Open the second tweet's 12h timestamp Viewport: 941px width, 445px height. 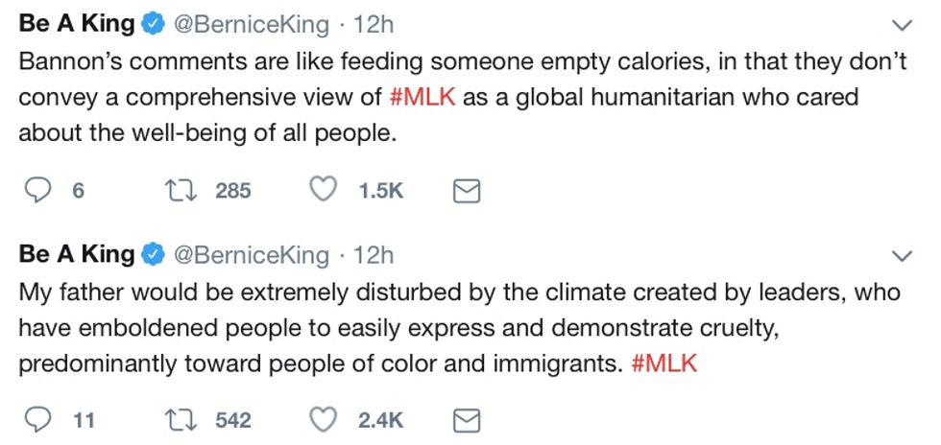coord(374,255)
